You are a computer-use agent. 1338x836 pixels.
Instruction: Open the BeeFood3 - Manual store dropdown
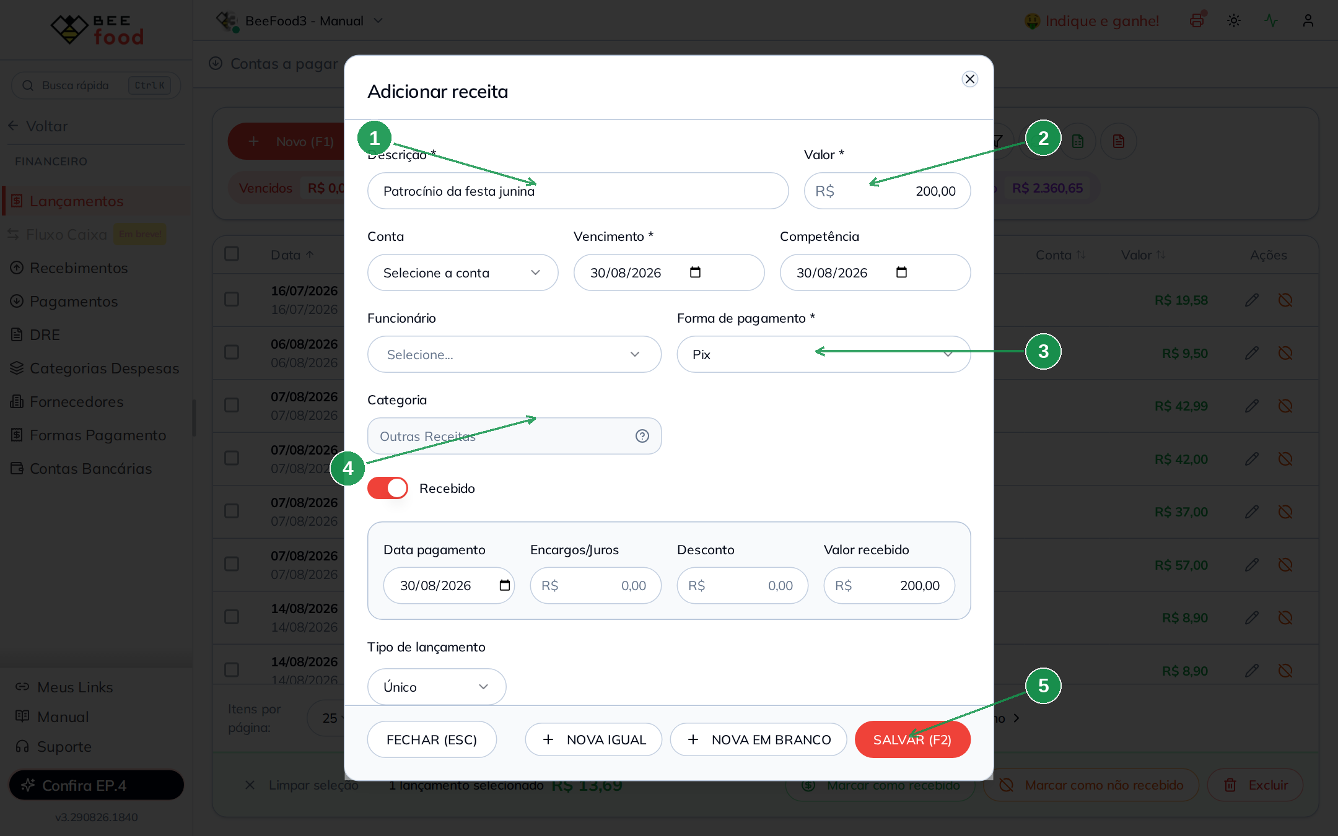coord(300,21)
